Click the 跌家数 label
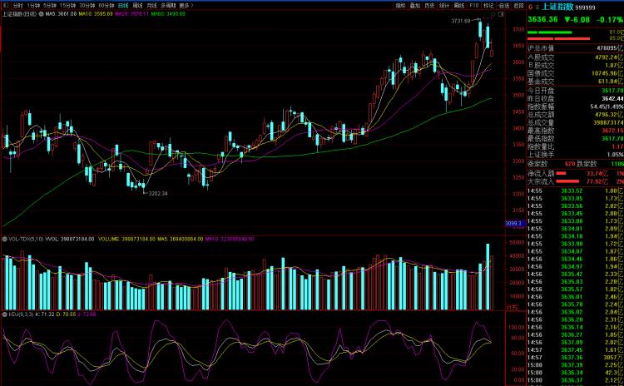The height and width of the screenshot is (386, 624). coord(587,164)
